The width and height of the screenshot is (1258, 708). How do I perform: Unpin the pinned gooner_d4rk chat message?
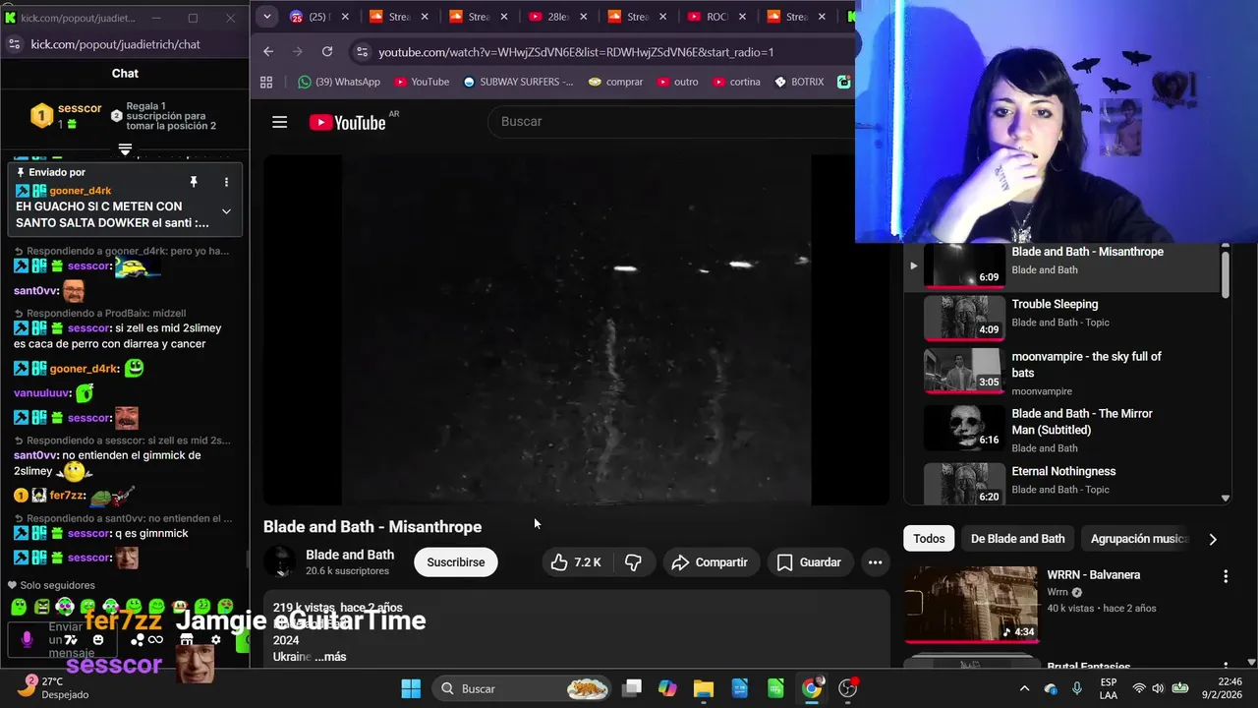click(194, 182)
